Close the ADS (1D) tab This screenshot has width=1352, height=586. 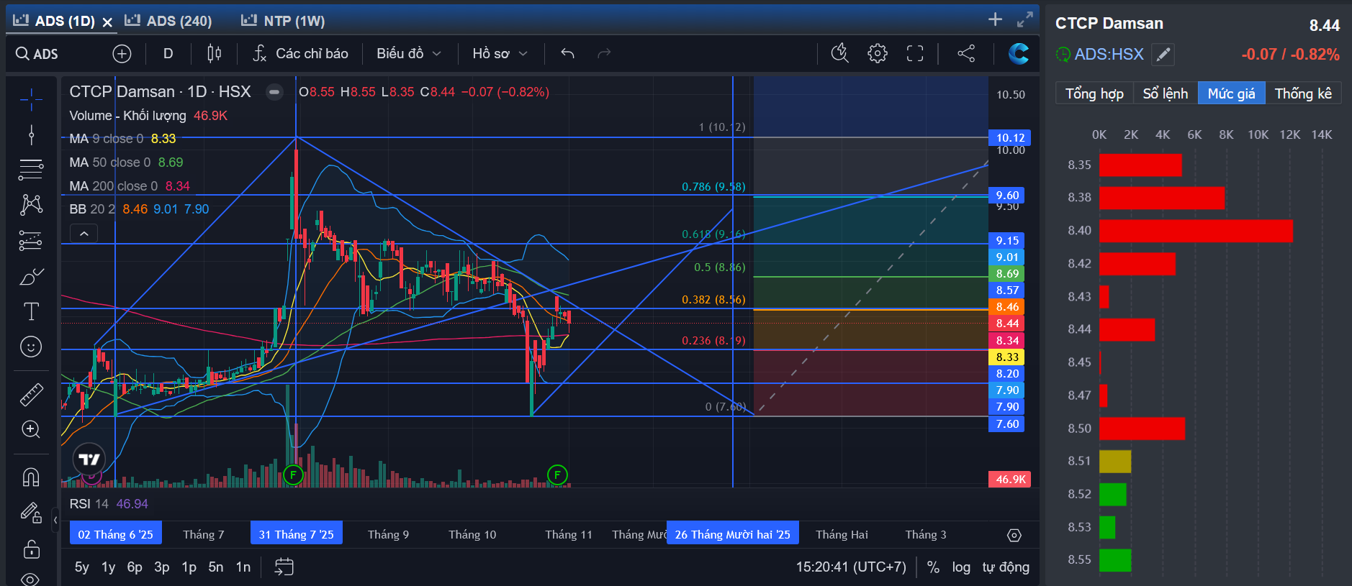pyautogui.click(x=107, y=22)
